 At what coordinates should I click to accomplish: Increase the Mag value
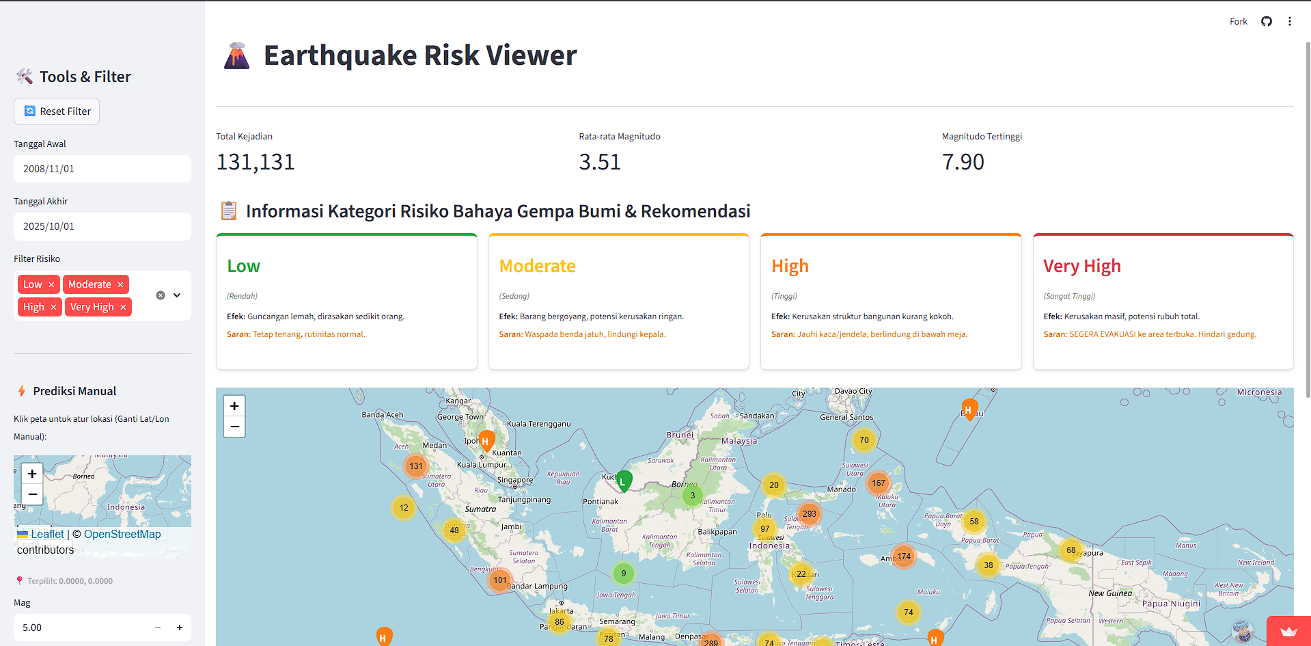(x=180, y=628)
